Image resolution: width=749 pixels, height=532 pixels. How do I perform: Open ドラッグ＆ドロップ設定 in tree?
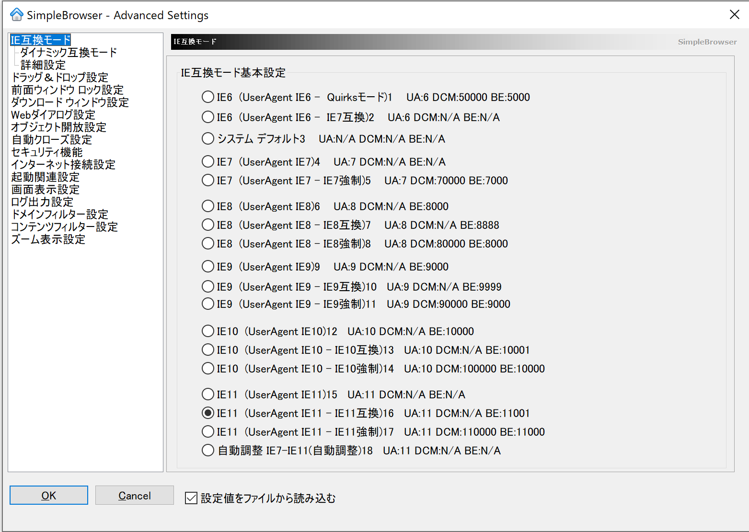click(x=60, y=78)
